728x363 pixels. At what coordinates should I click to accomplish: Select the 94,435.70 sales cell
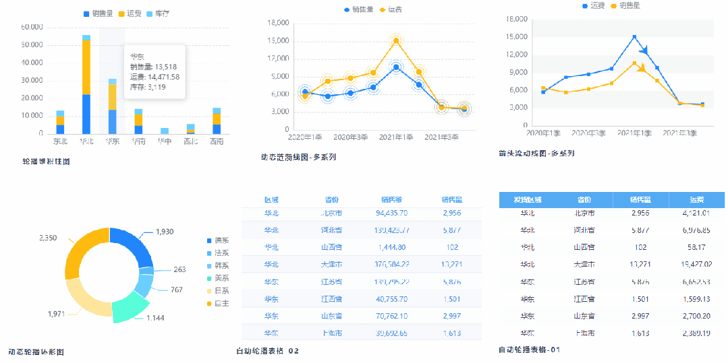click(x=391, y=213)
